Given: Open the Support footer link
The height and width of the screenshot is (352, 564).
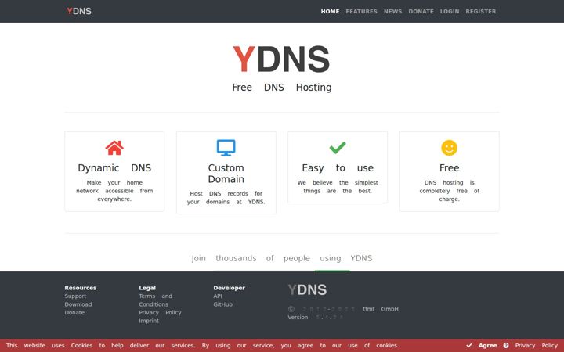Looking at the screenshot, I should click(x=75, y=296).
